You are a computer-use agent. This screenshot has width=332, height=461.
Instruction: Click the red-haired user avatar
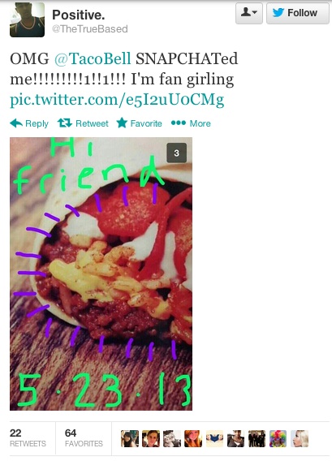point(193,438)
